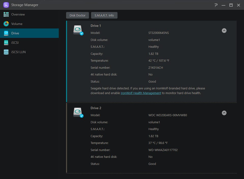Maximize the Storage Manager window
The width and height of the screenshot is (244, 179).
[231, 5]
